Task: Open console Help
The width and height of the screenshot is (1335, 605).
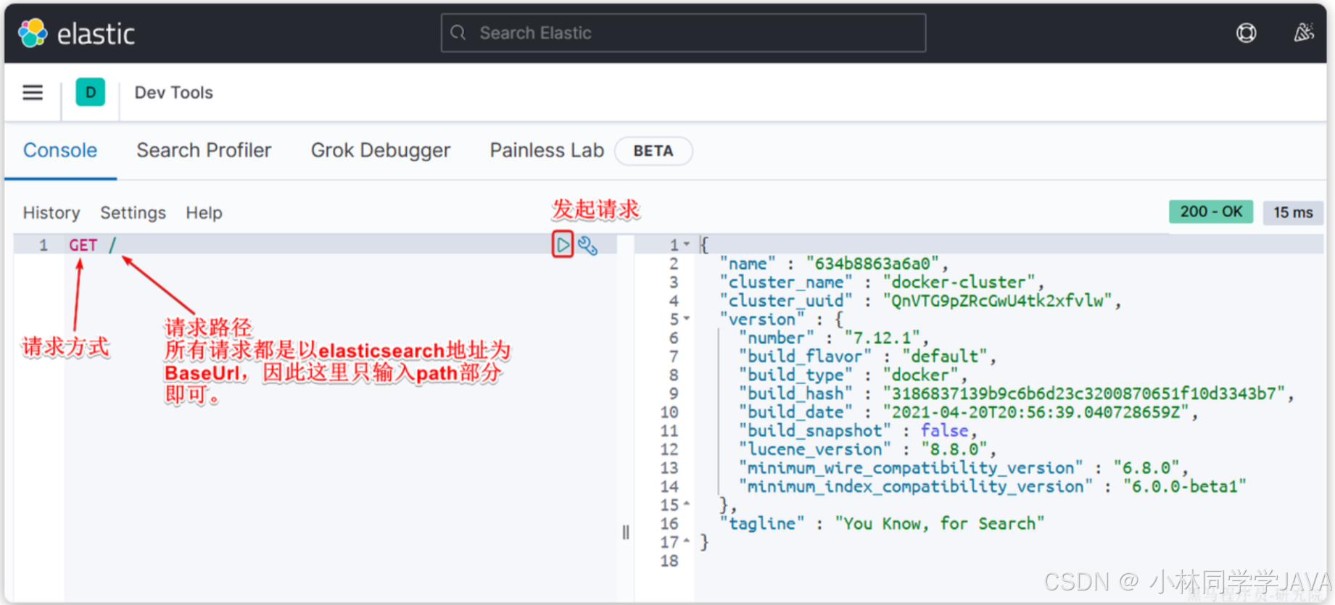Action: click(204, 213)
